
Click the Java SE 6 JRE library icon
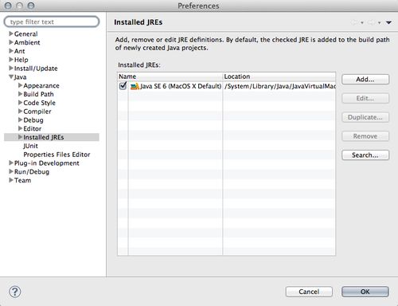(135, 86)
